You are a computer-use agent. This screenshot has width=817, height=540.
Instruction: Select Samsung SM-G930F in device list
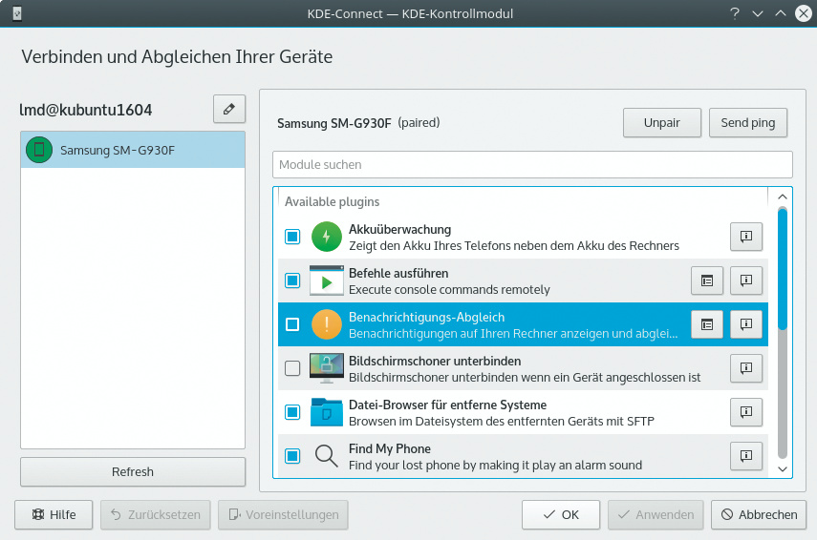click(133, 150)
